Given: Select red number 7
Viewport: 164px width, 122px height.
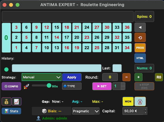Looking at the screenshot, I should [36, 48].
